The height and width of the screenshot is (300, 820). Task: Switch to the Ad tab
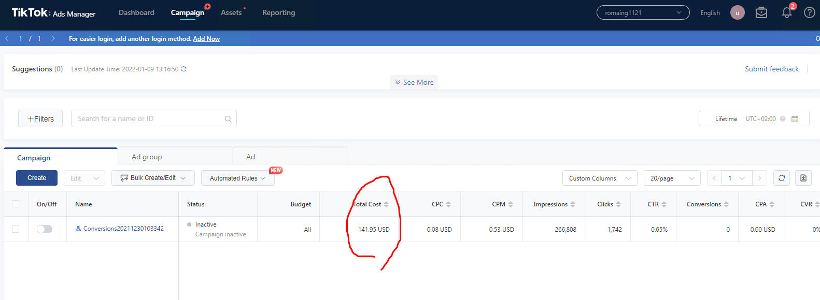coord(250,157)
